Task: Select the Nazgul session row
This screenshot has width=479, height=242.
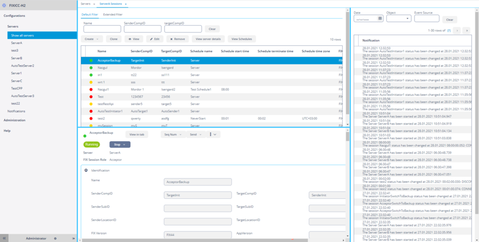Action: coord(103,68)
